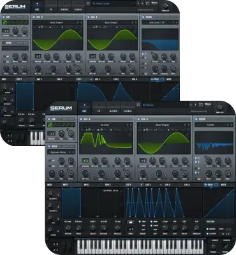
Task: Click next noise arrow beside Highpass Noise
Action: pyautogui.click(x=73, y=152)
